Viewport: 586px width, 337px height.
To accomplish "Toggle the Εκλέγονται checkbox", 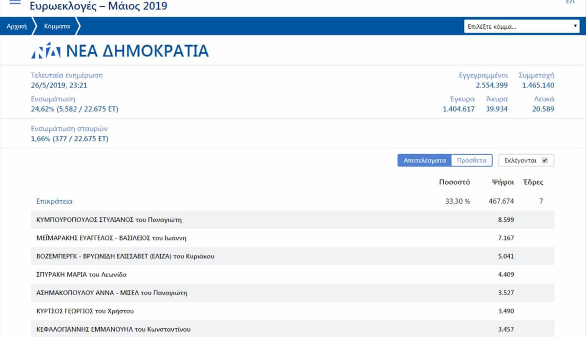I will [x=545, y=160].
